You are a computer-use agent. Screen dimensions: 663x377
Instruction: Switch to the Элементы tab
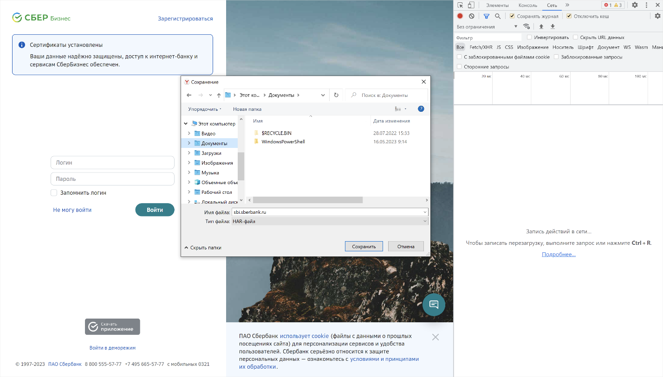click(497, 5)
